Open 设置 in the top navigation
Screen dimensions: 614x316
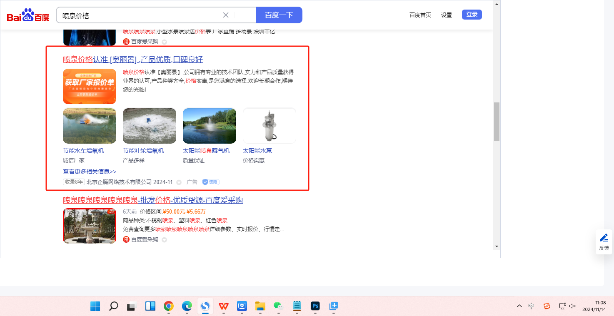[447, 15]
